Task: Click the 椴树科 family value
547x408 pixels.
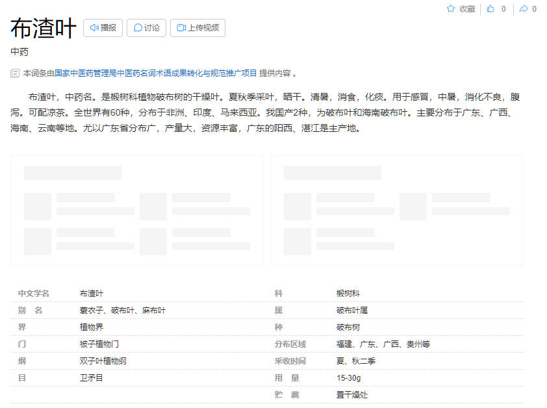Action: [x=348, y=294]
